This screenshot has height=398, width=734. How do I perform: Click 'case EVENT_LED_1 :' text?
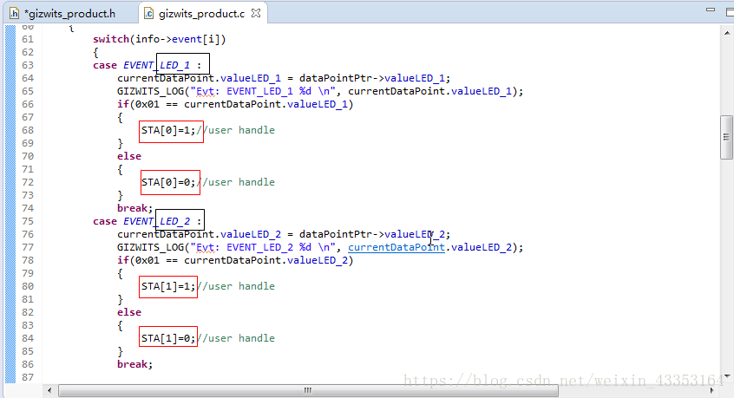[x=147, y=65]
